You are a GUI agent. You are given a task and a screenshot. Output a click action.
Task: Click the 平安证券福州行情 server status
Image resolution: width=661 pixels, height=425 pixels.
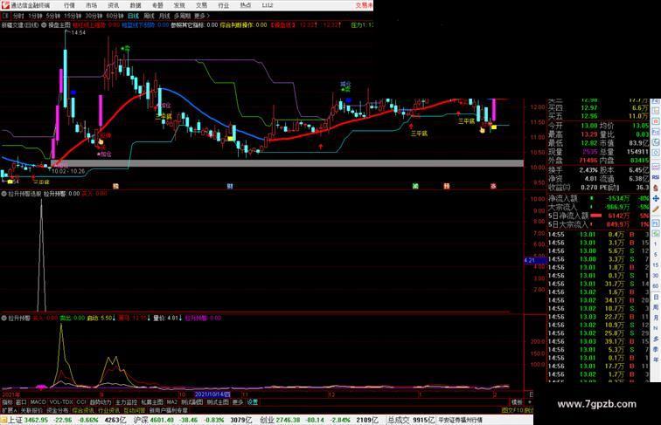(x=460, y=420)
